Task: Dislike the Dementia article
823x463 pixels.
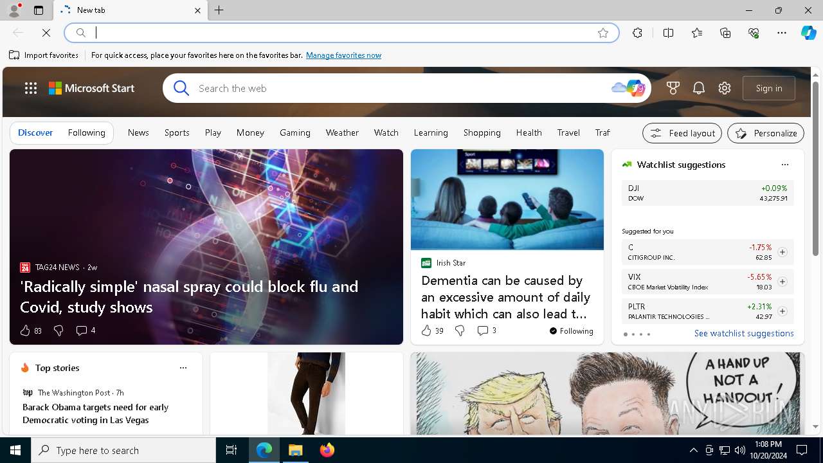Action: (460, 331)
